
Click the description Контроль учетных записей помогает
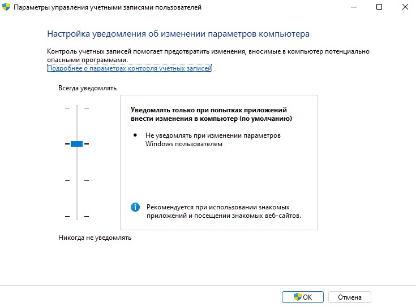click(x=208, y=55)
